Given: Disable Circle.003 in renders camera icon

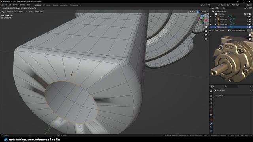Looking at the screenshot, I should coord(250,24).
